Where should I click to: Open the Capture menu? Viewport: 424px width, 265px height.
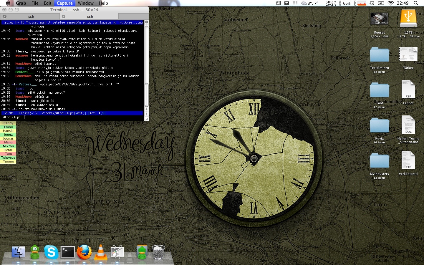tap(64, 3)
